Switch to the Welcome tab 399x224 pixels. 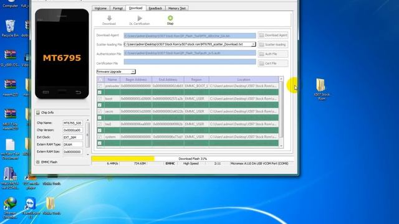101,8
